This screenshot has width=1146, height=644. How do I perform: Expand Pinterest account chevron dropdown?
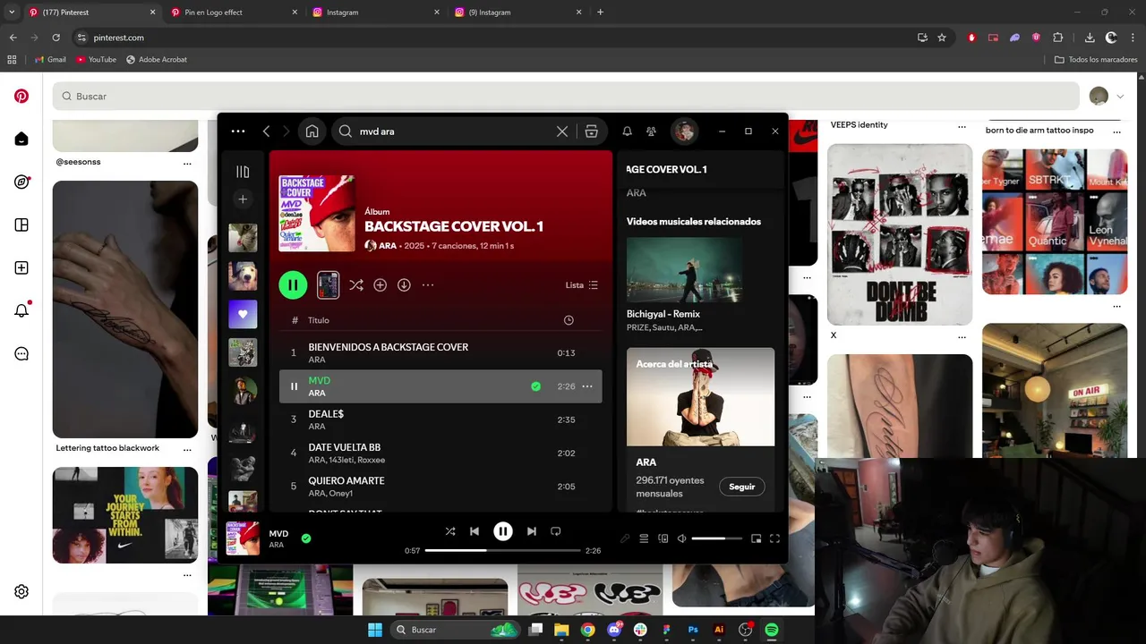point(1120,97)
